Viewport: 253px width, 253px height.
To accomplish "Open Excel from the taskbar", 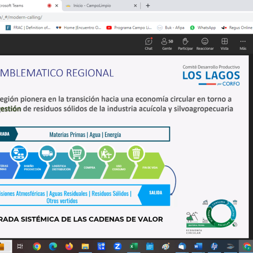I will 134,246.
